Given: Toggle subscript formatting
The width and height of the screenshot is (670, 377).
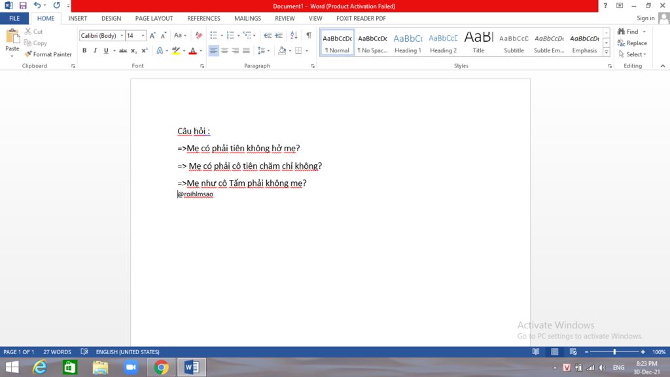Looking at the screenshot, I should pos(133,50).
